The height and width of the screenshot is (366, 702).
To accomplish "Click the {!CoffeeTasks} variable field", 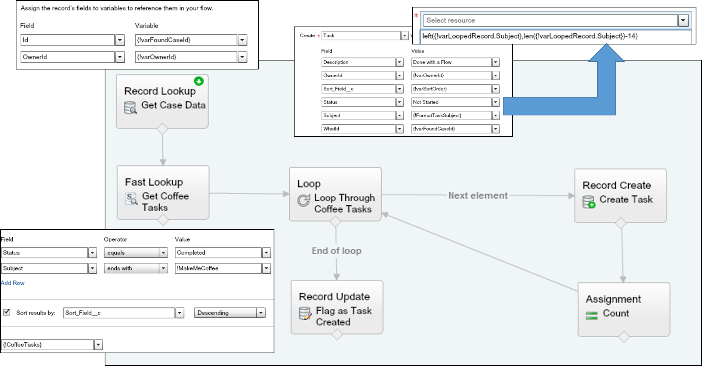I will (47, 345).
